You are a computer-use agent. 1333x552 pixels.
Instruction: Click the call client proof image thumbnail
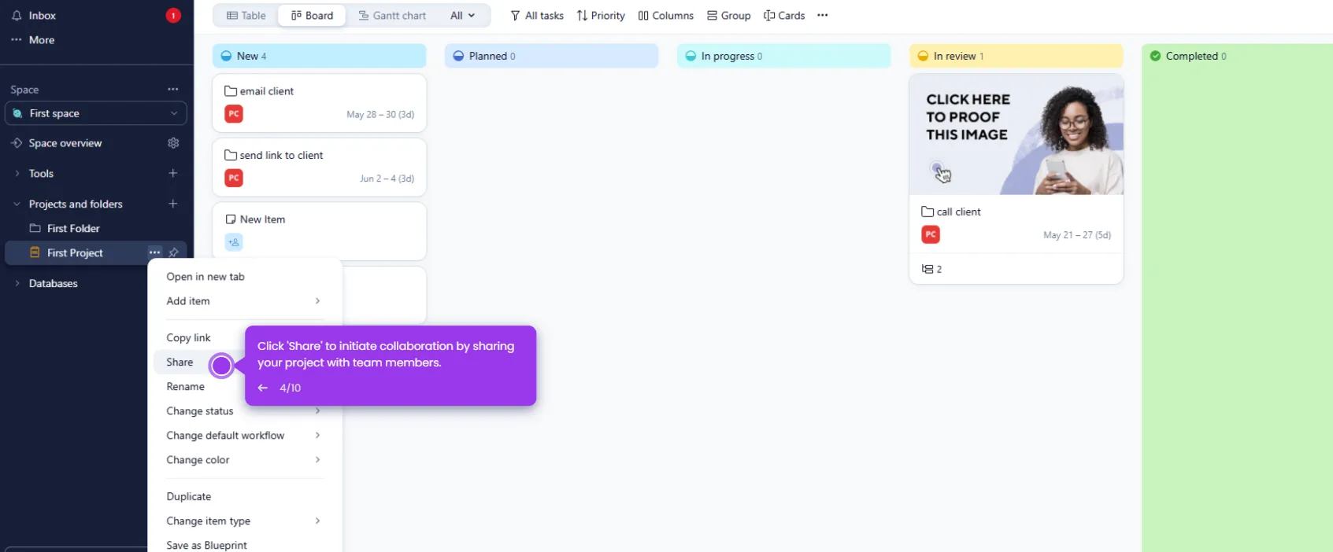click(x=1016, y=134)
